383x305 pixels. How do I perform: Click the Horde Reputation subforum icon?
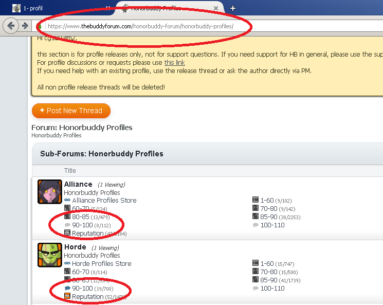[67, 296]
